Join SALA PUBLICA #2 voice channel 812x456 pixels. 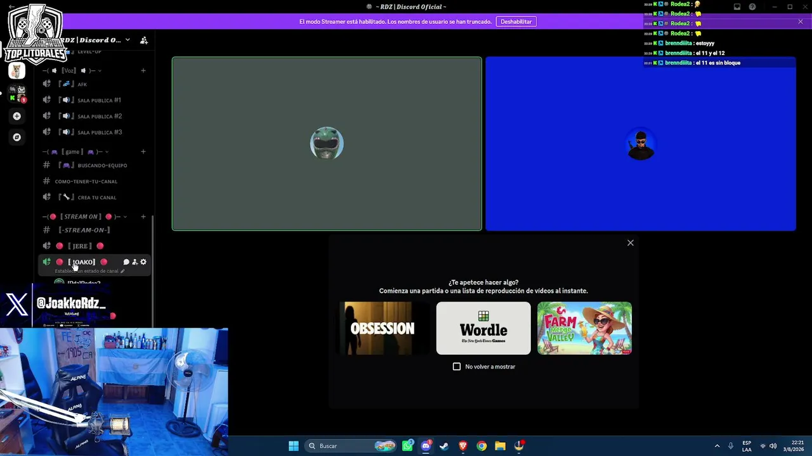94,116
